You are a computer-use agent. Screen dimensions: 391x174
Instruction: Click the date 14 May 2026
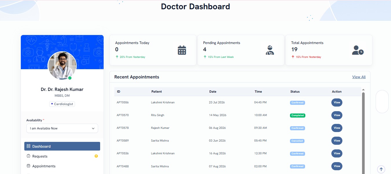pos(218,115)
